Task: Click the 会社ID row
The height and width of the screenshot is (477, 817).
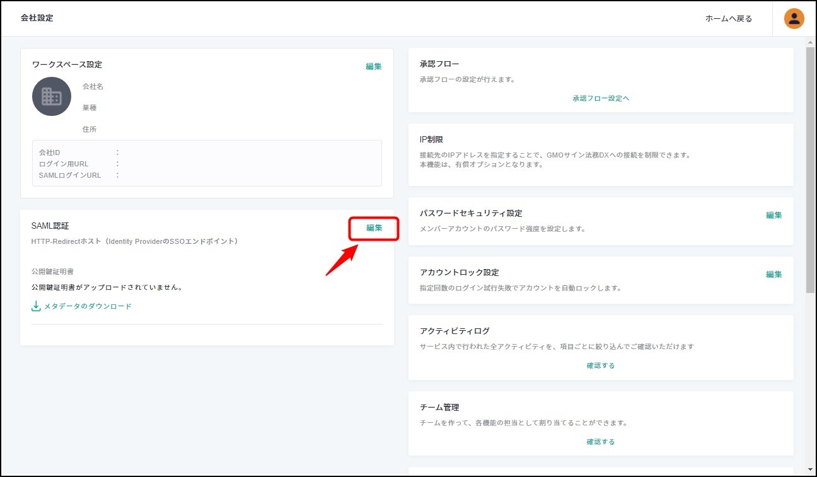Action: pos(50,152)
